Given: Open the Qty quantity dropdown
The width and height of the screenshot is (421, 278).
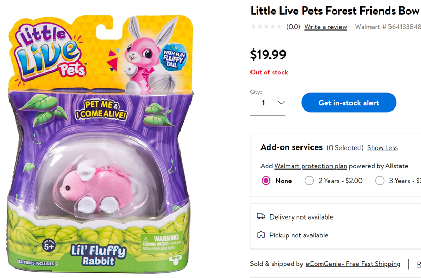Looking at the screenshot, I should click(273, 103).
